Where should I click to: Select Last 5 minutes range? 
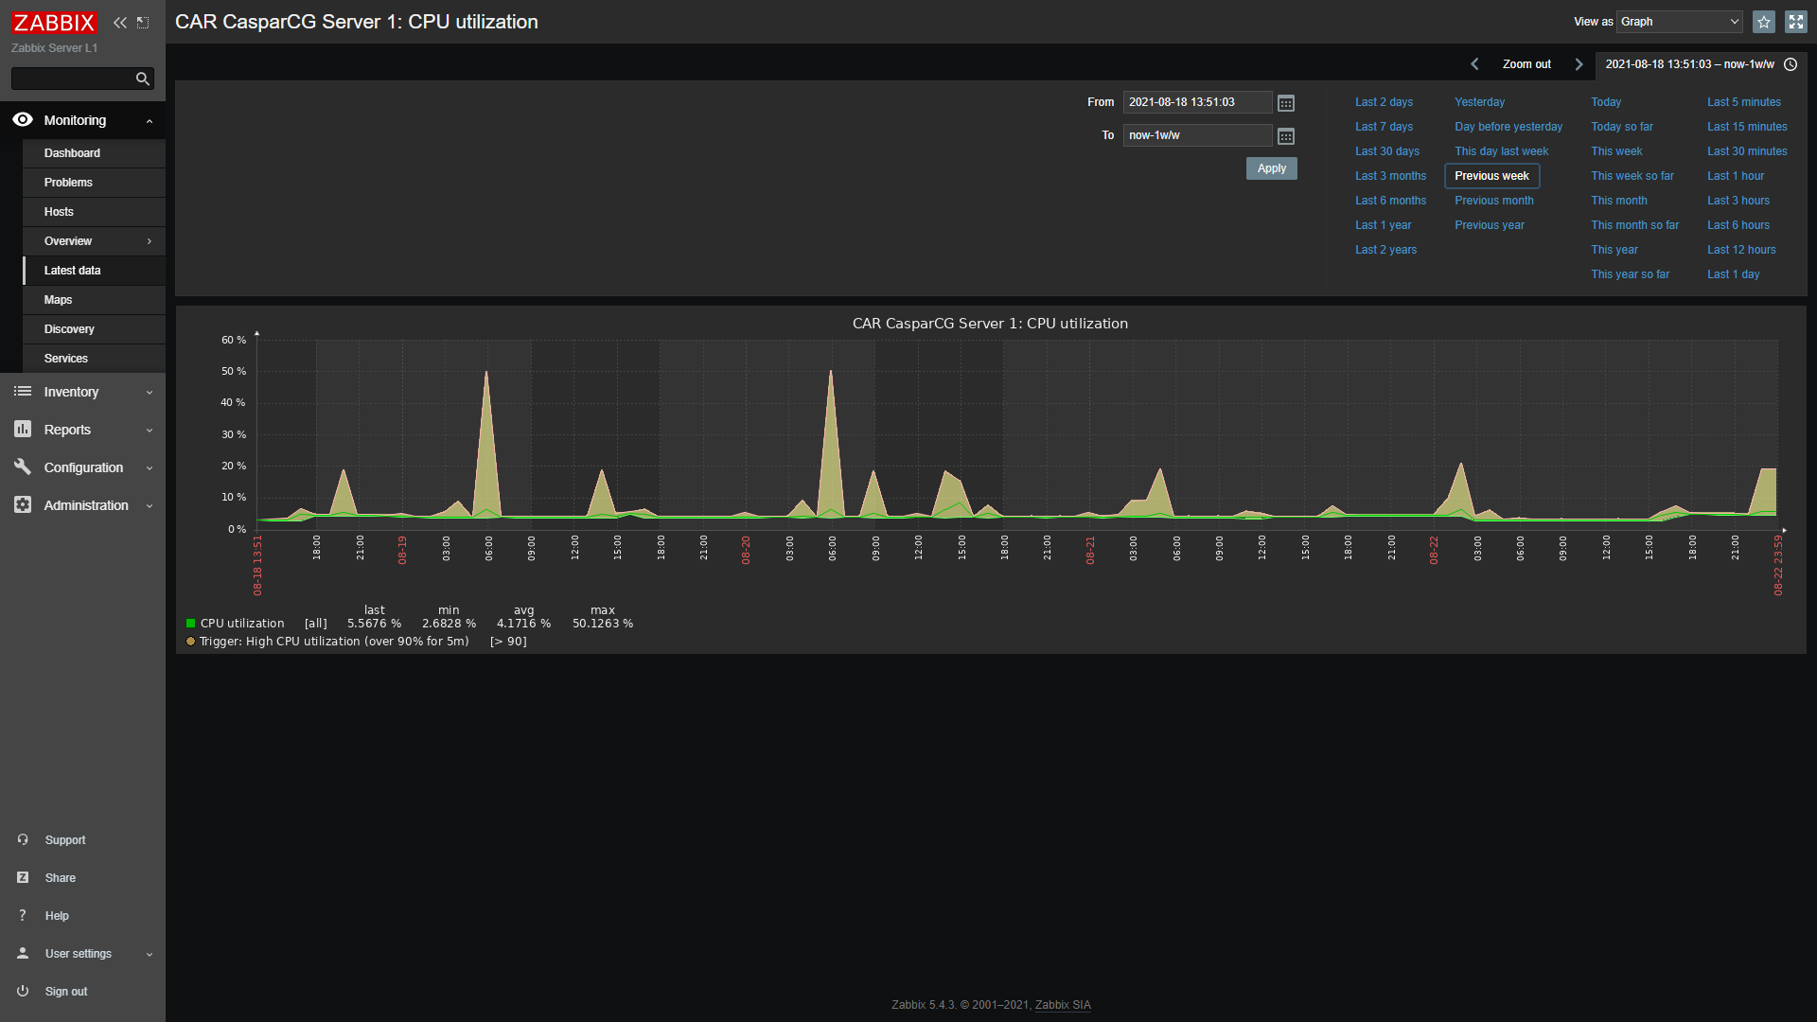tap(1743, 102)
